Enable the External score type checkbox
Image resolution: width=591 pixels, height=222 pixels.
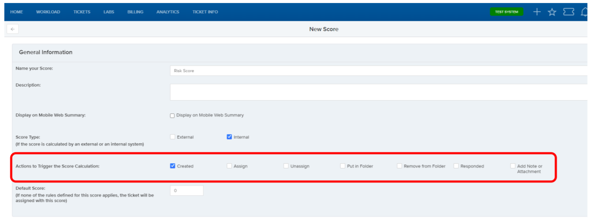click(x=172, y=137)
